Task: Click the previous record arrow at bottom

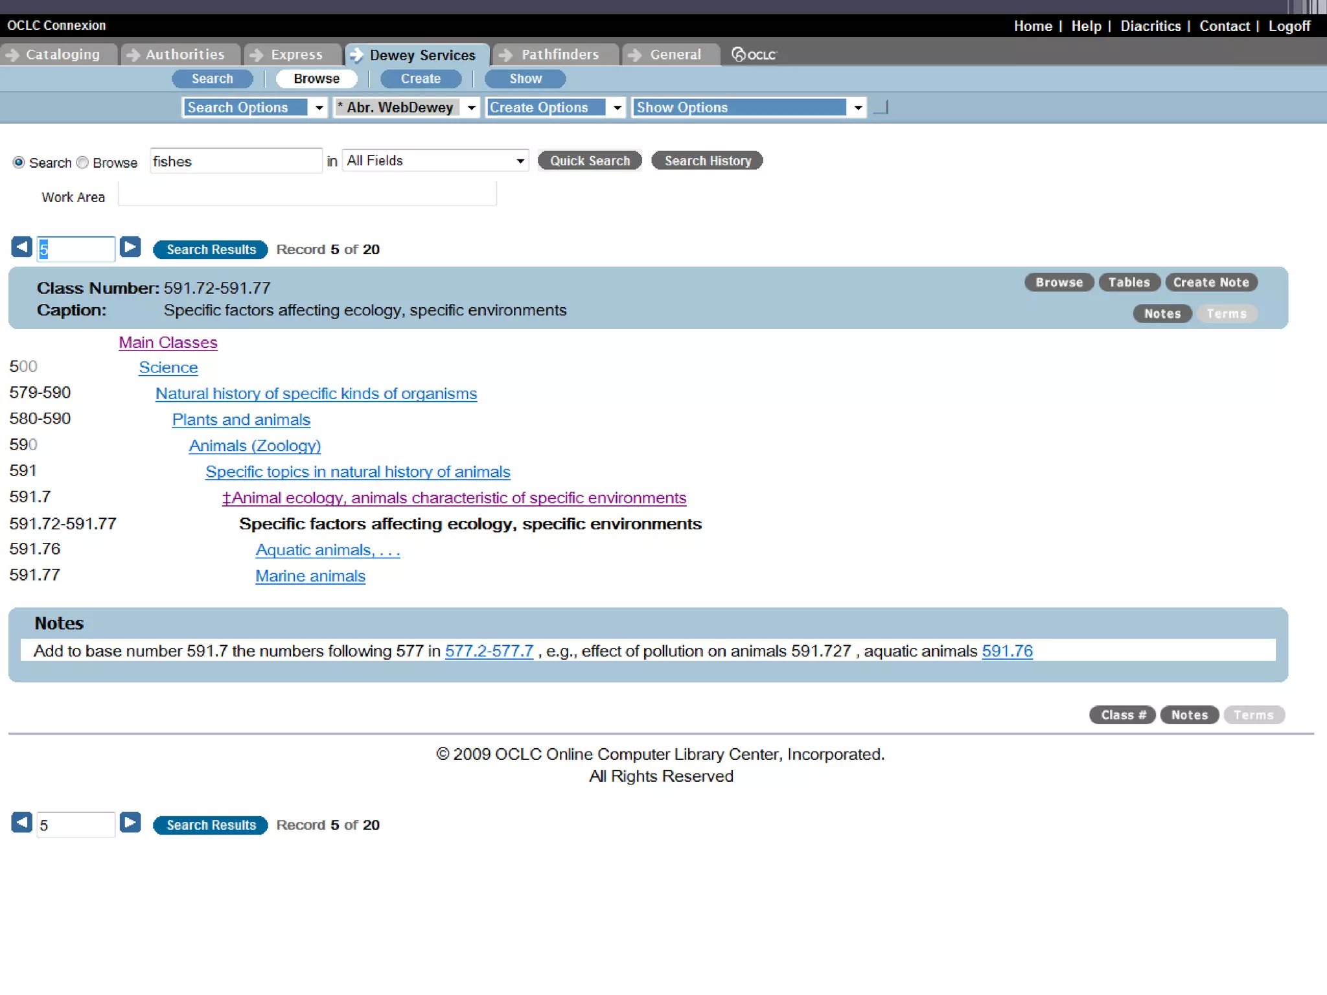Action: [x=21, y=823]
